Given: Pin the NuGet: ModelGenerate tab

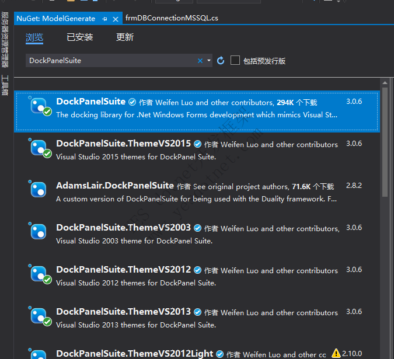Looking at the screenshot, I should click(105, 19).
